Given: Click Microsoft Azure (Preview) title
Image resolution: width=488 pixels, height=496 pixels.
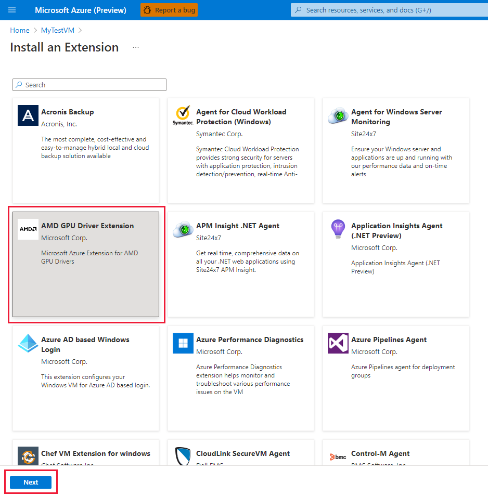Looking at the screenshot, I should (x=81, y=10).
